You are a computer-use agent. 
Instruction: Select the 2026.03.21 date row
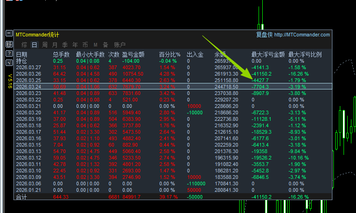(173, 106)
